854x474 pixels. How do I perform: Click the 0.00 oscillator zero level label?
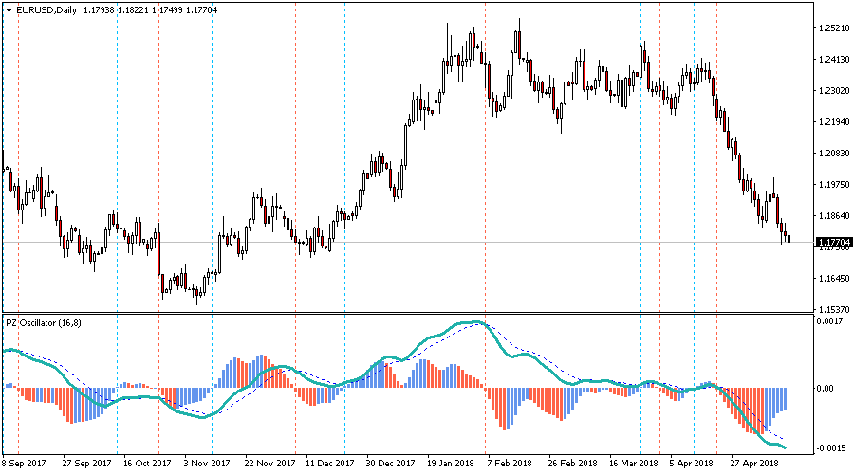pos(826,388)
